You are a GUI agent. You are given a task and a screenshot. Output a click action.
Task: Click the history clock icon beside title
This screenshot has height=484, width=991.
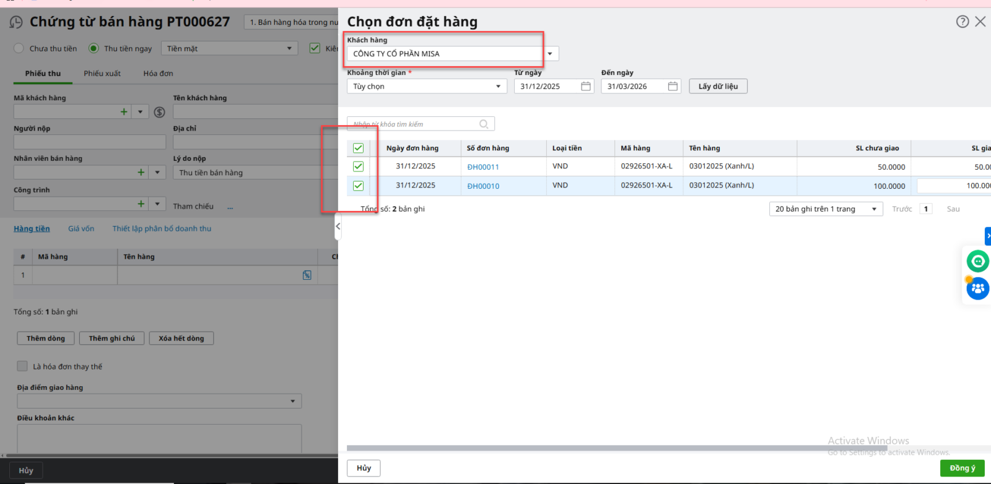pyautogui.click(x=16, y=22)
